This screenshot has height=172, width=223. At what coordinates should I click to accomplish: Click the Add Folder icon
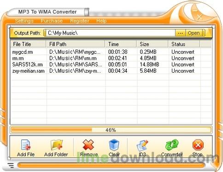click(56, 145)
